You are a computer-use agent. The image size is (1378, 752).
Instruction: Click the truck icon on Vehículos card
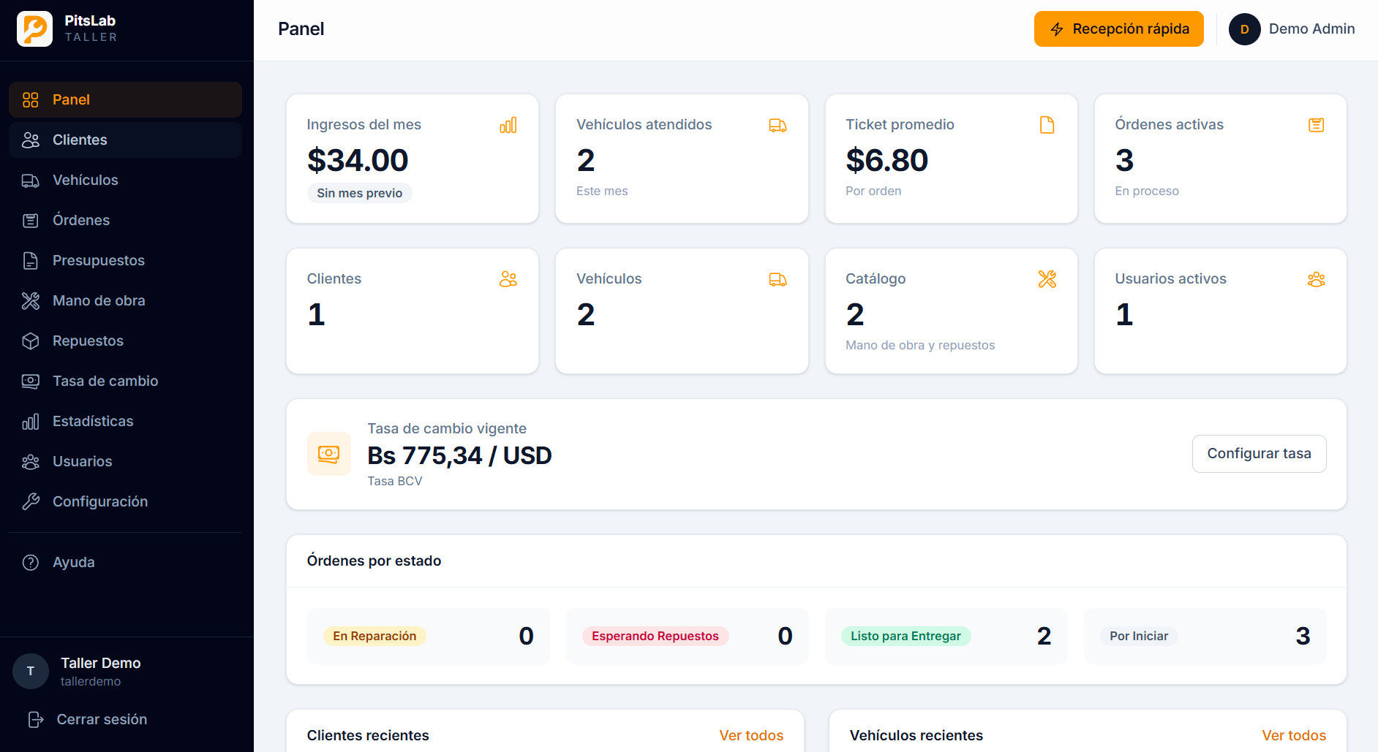click(778, 279)
